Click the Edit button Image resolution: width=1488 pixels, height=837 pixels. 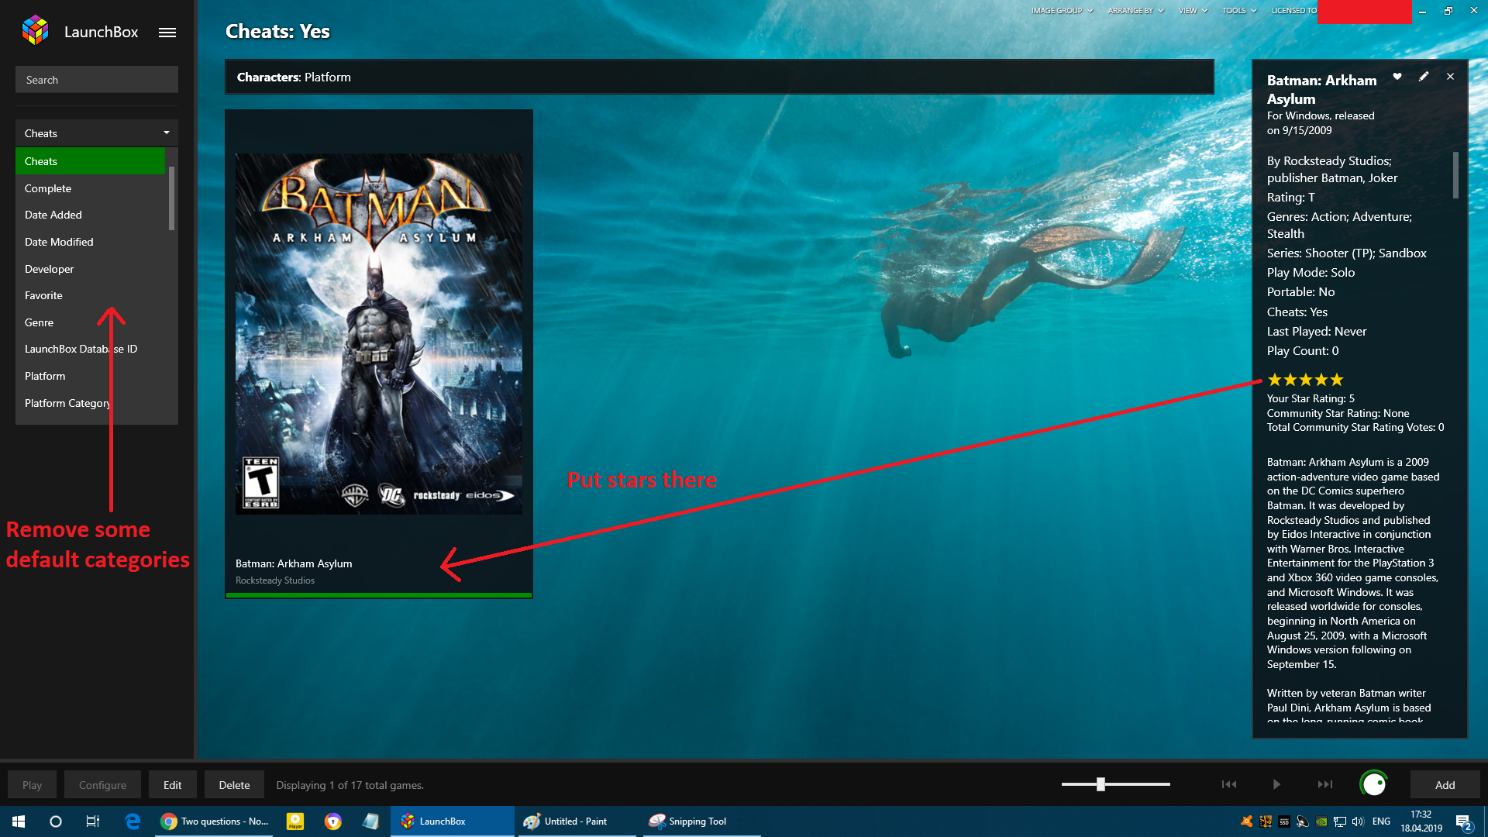pyautogui.click(x=172, y=784)
